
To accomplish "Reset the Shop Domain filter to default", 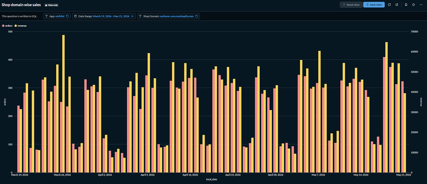I will (197, 16).
